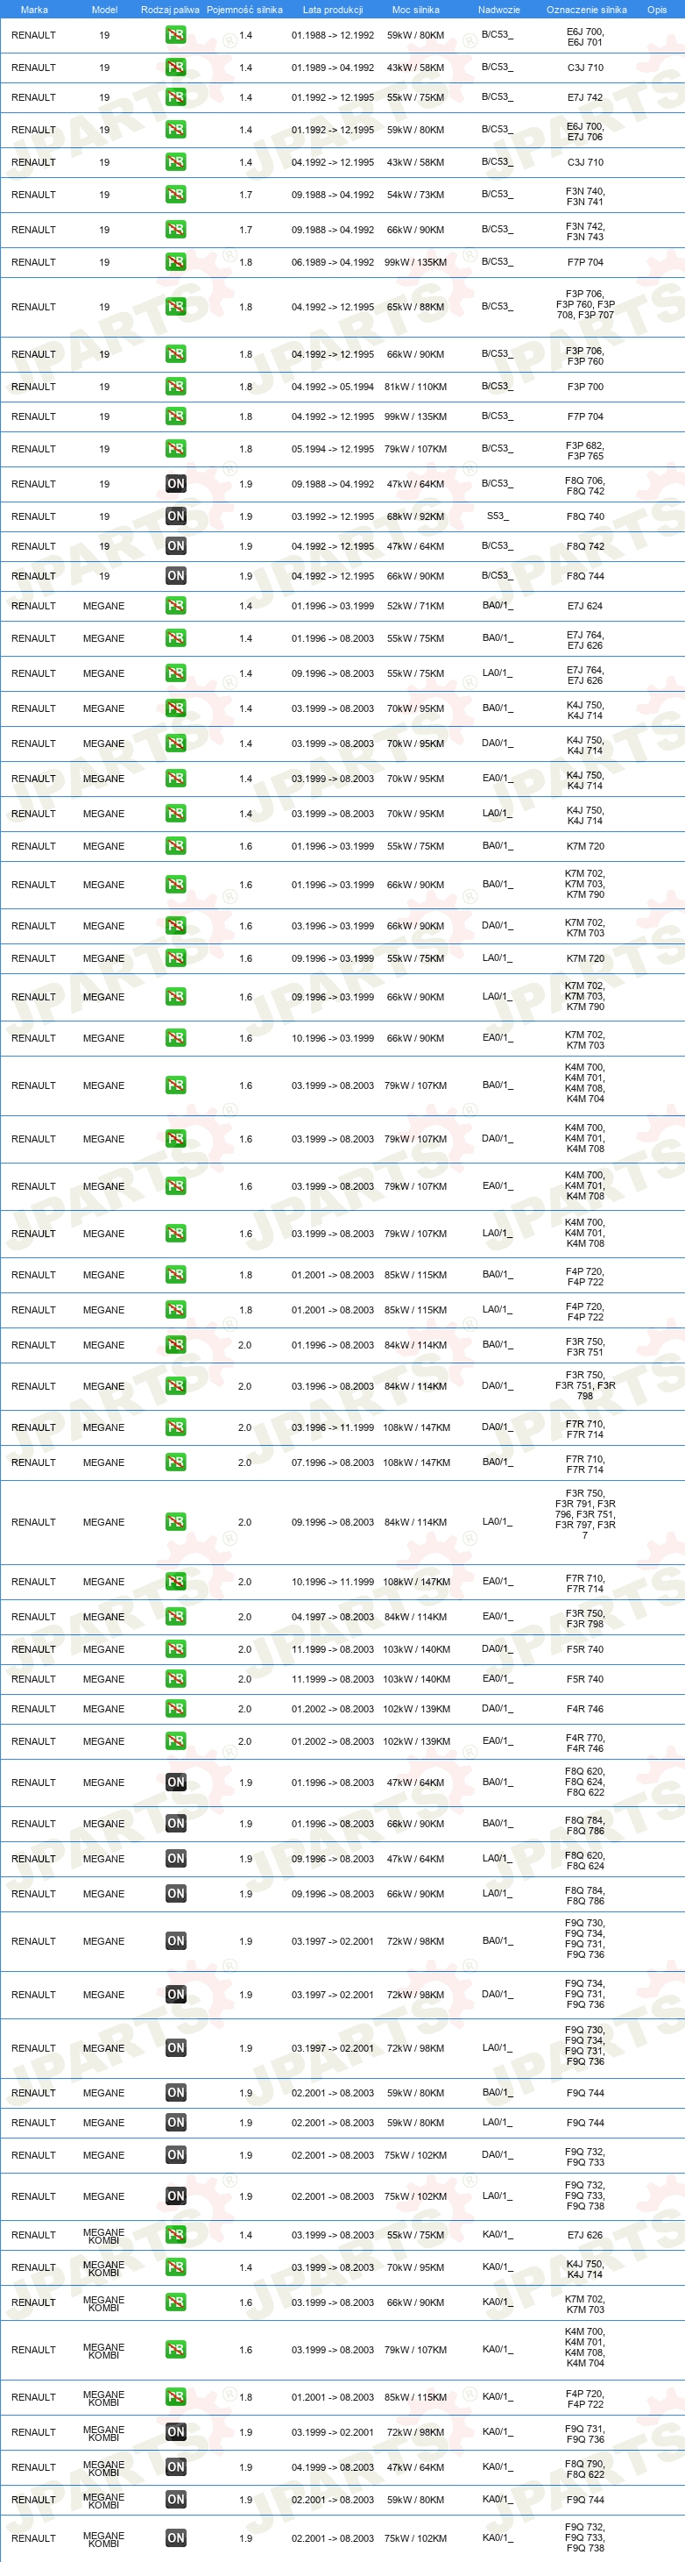Screen dimensions: 685x2562
Task: Click PB icon in the 81kW / 110KM row
Action: (x=176, y=387)
